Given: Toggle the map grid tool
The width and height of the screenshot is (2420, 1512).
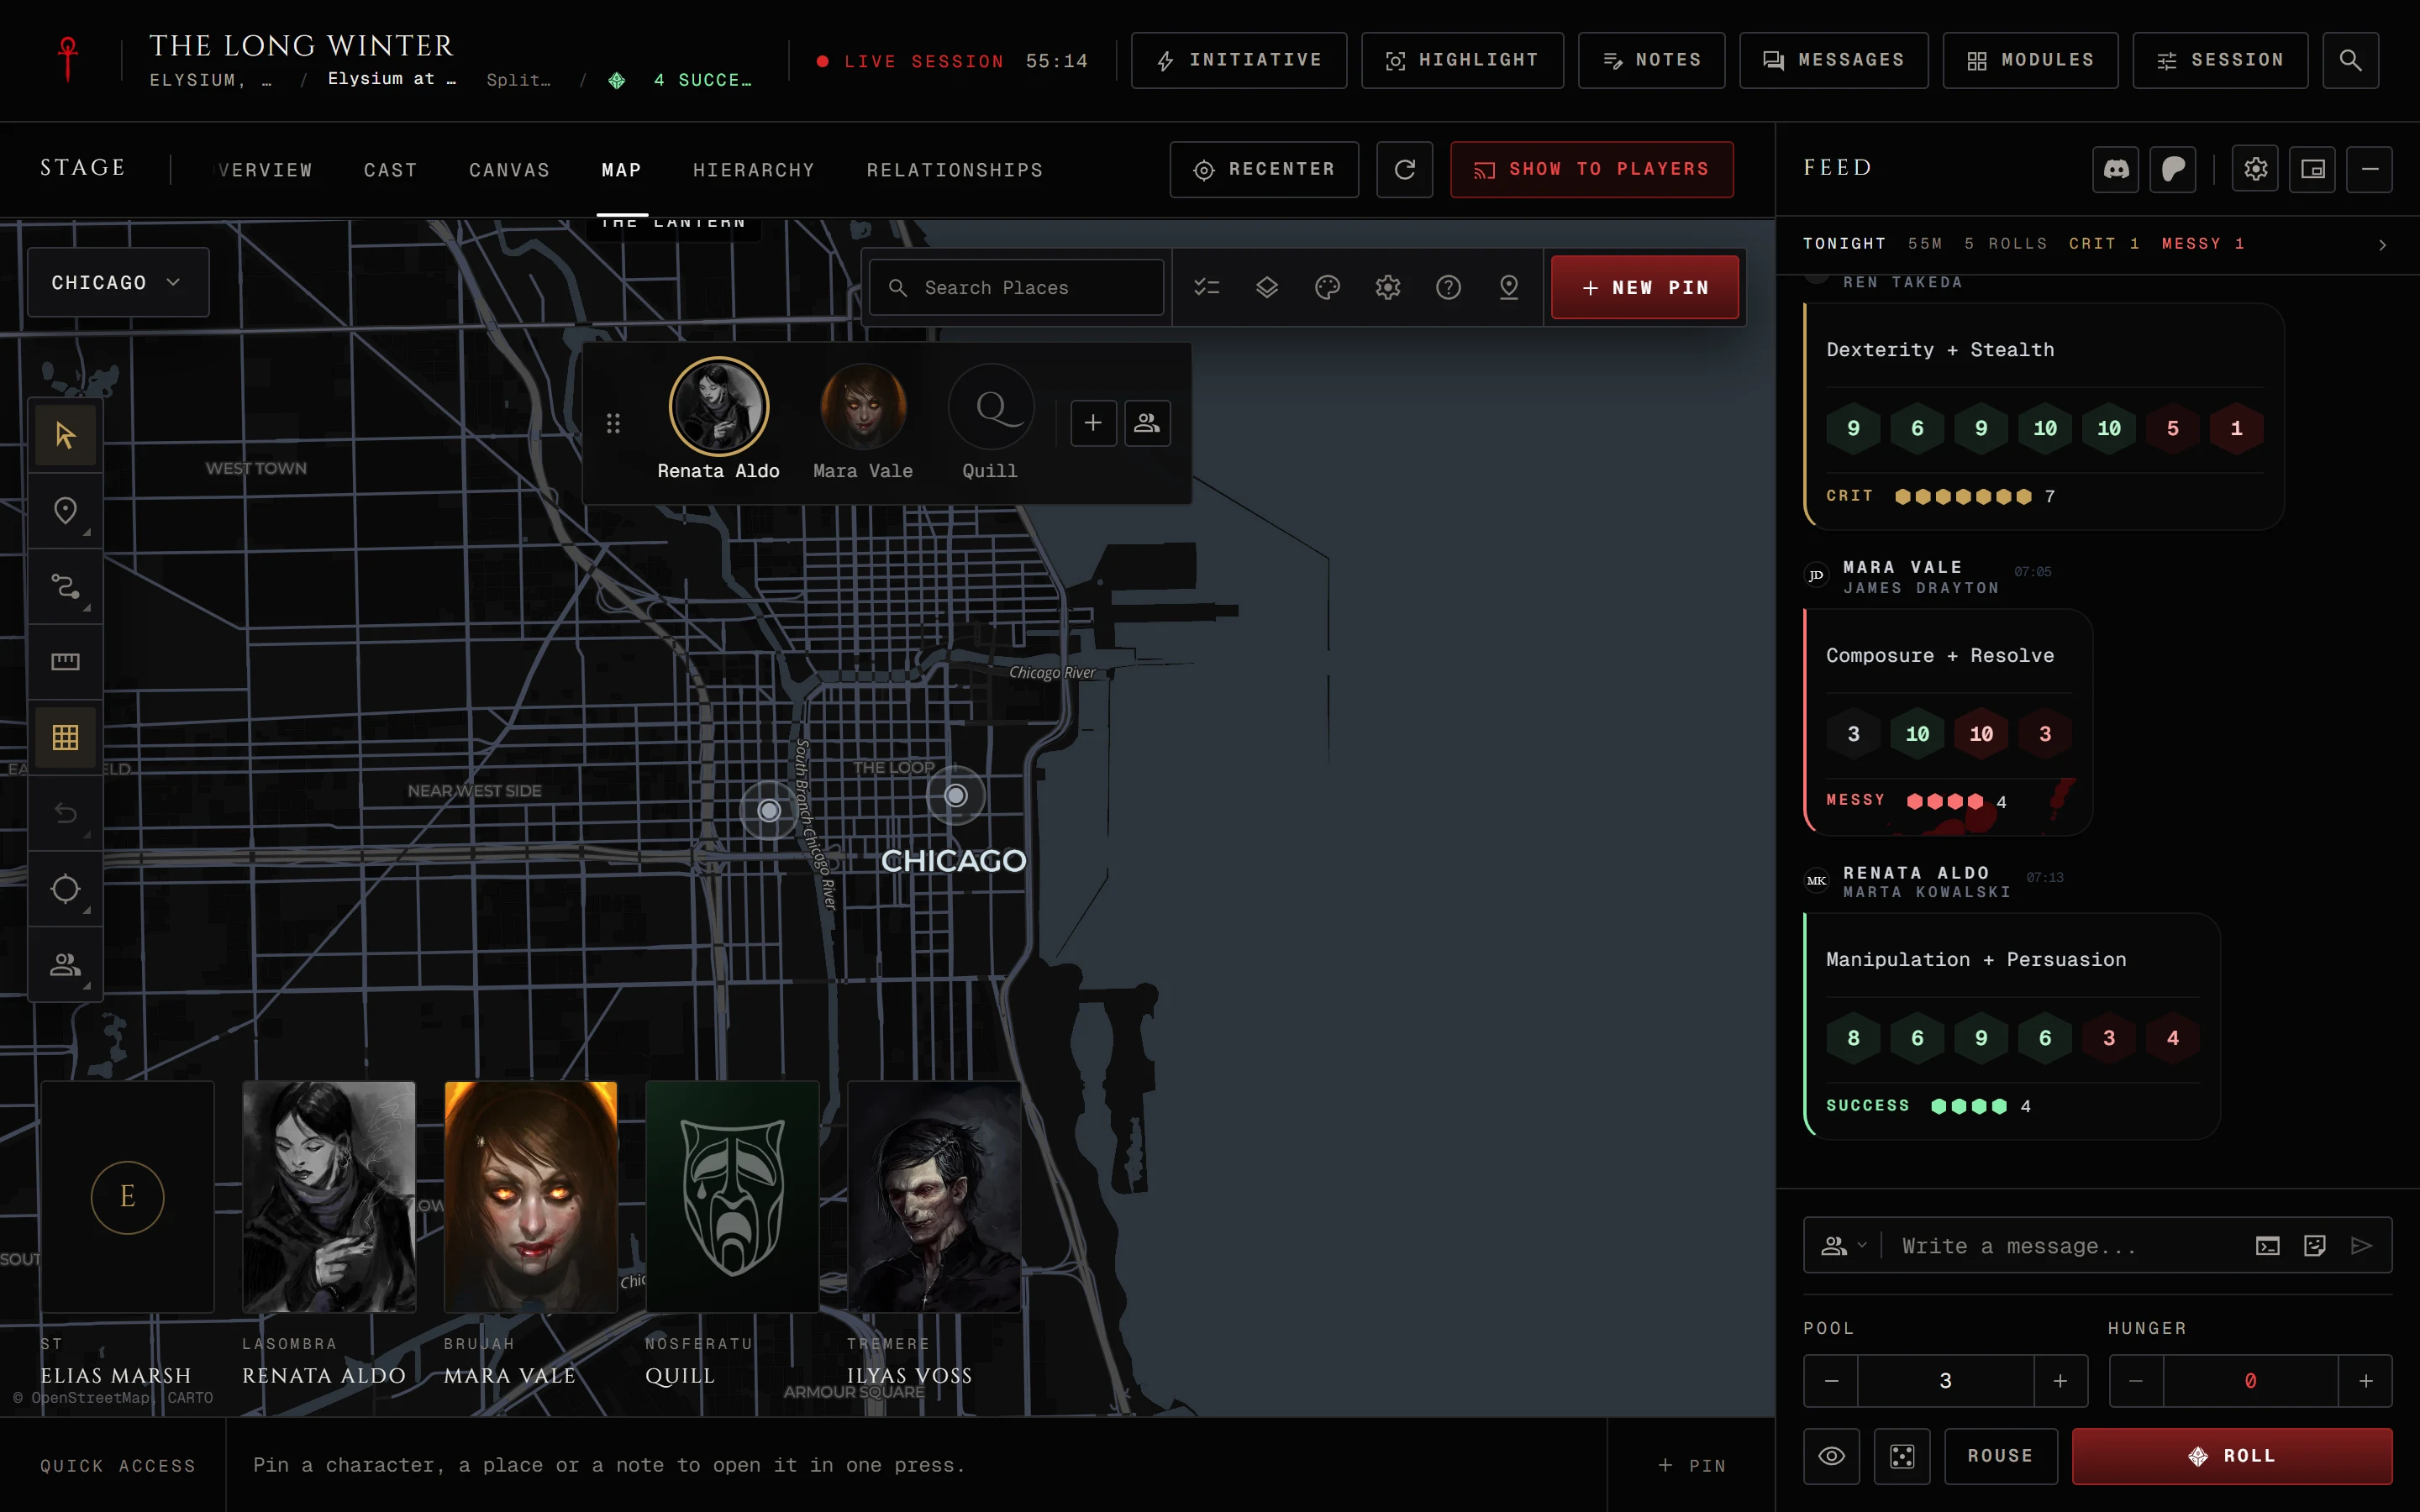Looking at the screenshot, I should click(65, 737).
